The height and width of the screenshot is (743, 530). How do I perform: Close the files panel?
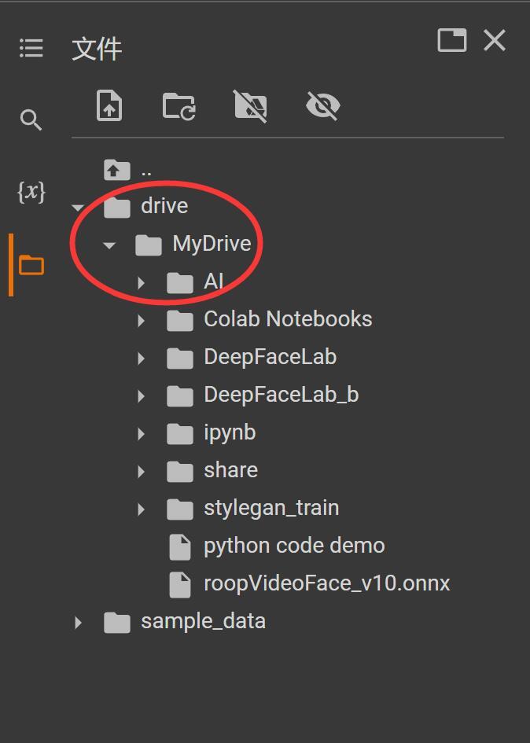coord(495,40)
